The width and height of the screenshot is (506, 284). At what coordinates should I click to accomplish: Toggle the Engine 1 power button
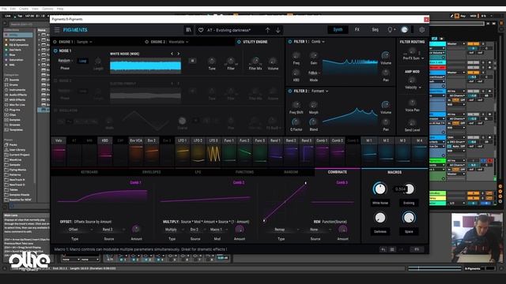coord(55,42)
